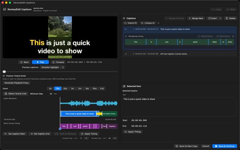Click the purple 'Caption' word timing block
The width and height of the screenshot is (240, 150).
[112, 126]
